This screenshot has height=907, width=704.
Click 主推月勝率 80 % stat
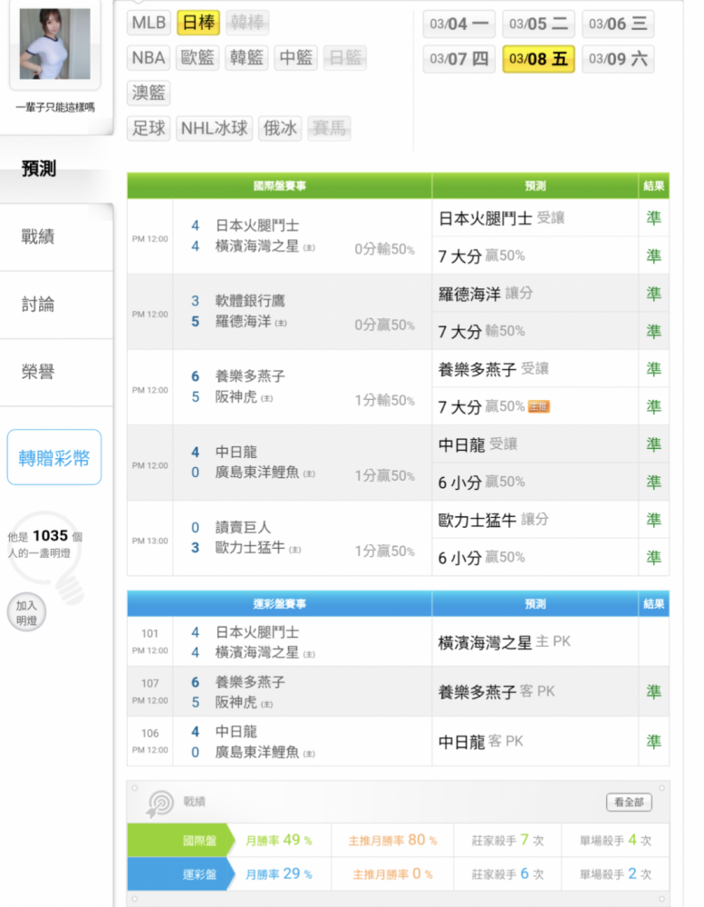click(x=392, y=841)
